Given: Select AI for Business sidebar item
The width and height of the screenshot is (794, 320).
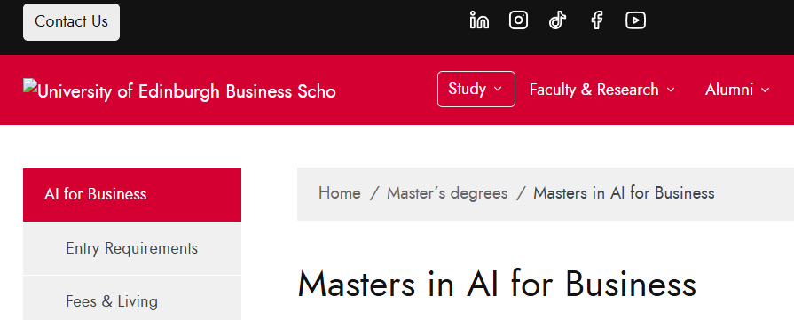Looking at the screenshot, I should tap(132, 194).
